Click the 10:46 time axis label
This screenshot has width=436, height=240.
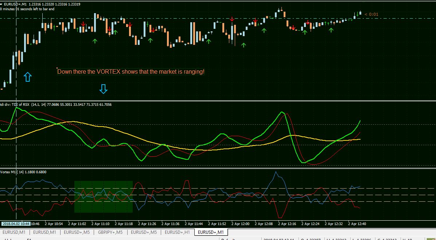click(x=35, y=224)
